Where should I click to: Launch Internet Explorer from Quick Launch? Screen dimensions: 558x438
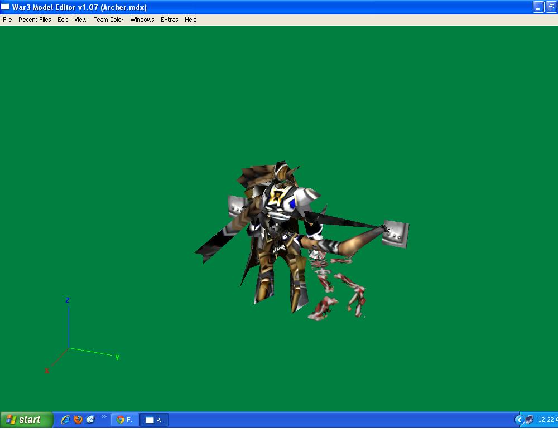coord(65,420)
